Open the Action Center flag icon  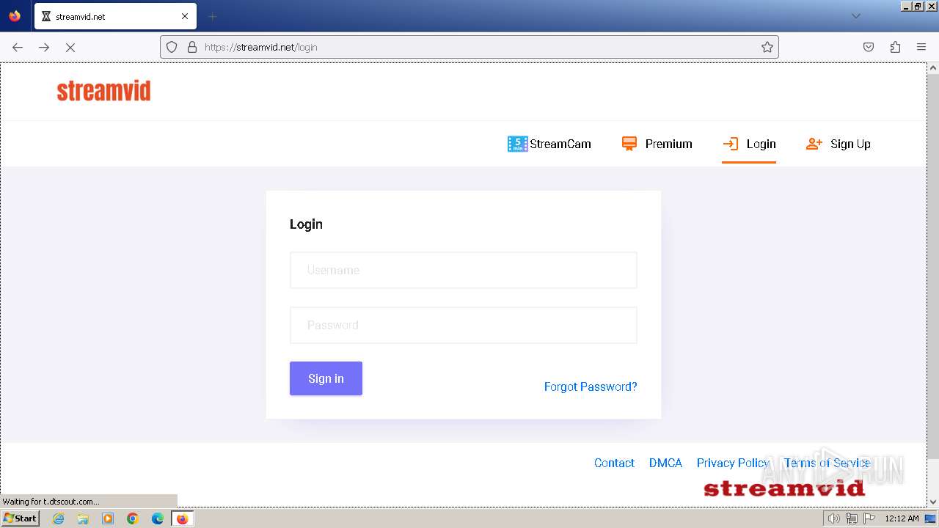(x=869, y=518)
